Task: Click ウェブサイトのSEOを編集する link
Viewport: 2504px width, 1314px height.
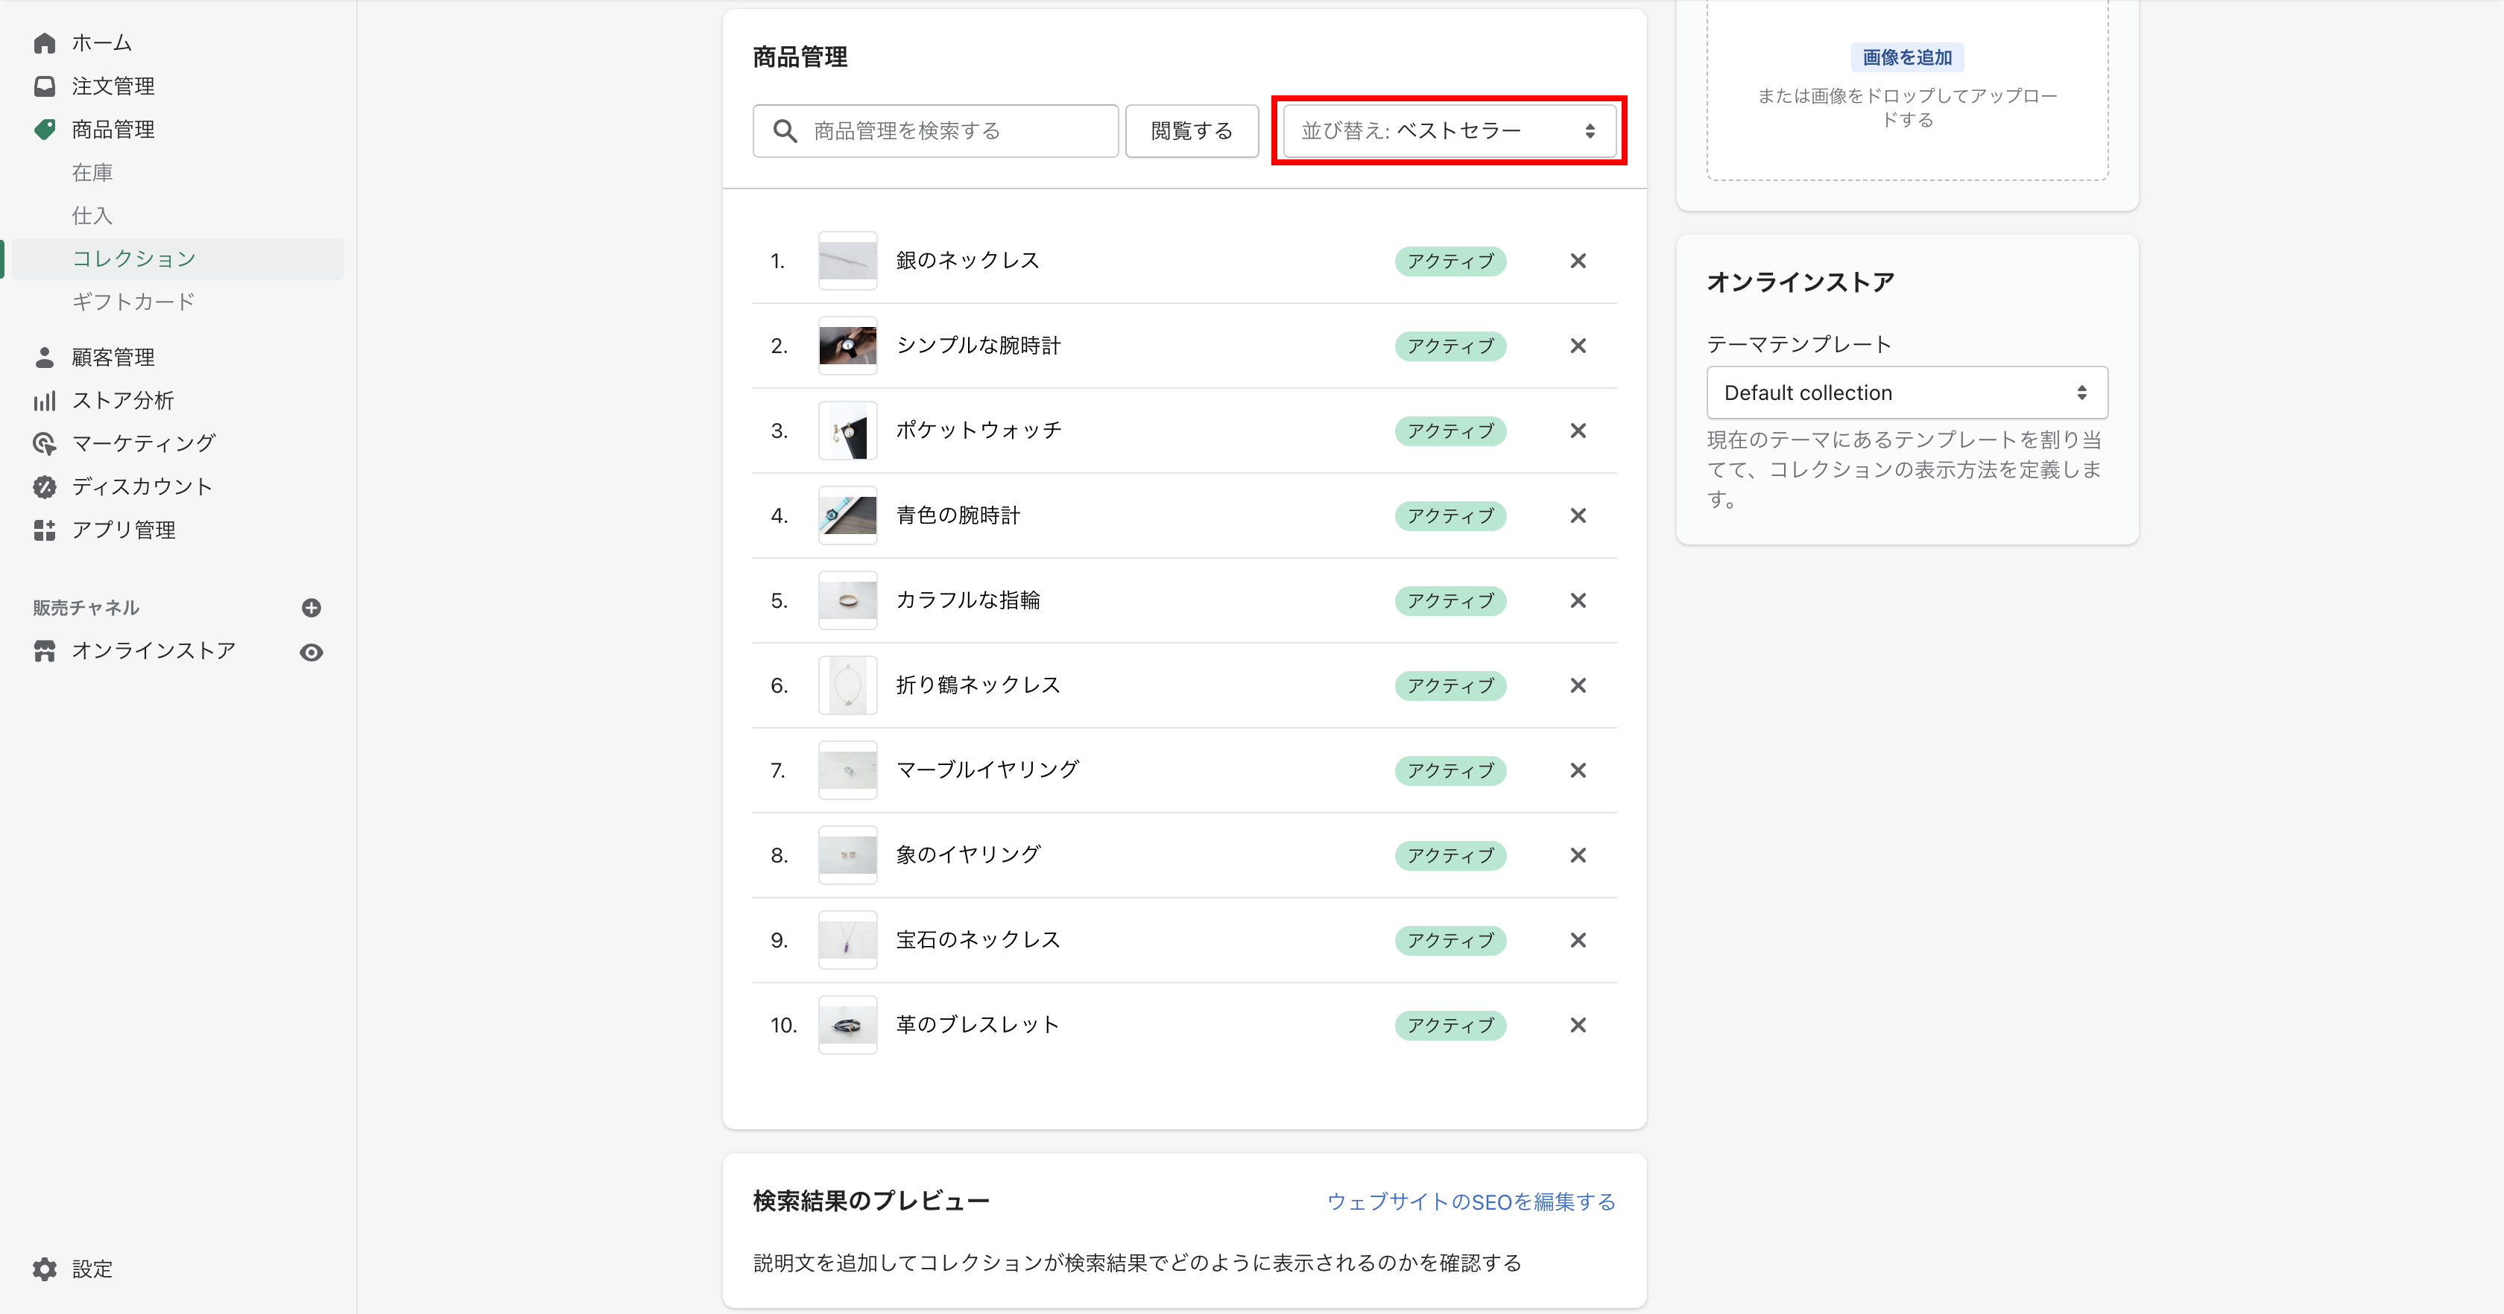Action: (1470, 1202)
